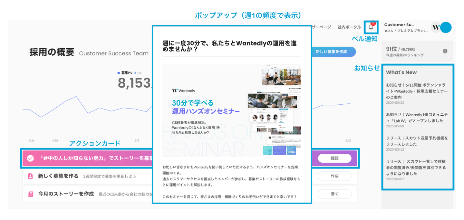464x220 pixels.
Task: Open the ザーページ navigation item
Action: tap(321, 27)
